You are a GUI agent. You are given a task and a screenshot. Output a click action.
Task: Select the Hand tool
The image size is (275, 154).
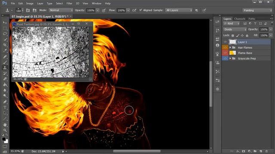[5, 124]
